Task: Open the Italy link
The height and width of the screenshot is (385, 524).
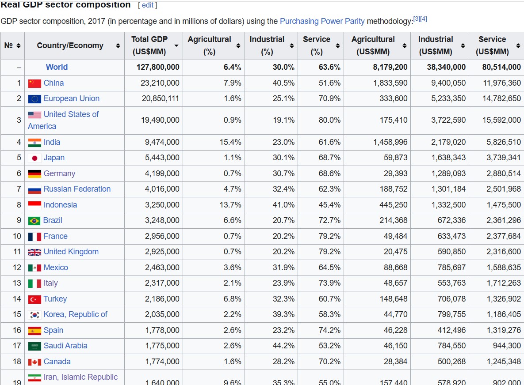Action: coord(51,283)
